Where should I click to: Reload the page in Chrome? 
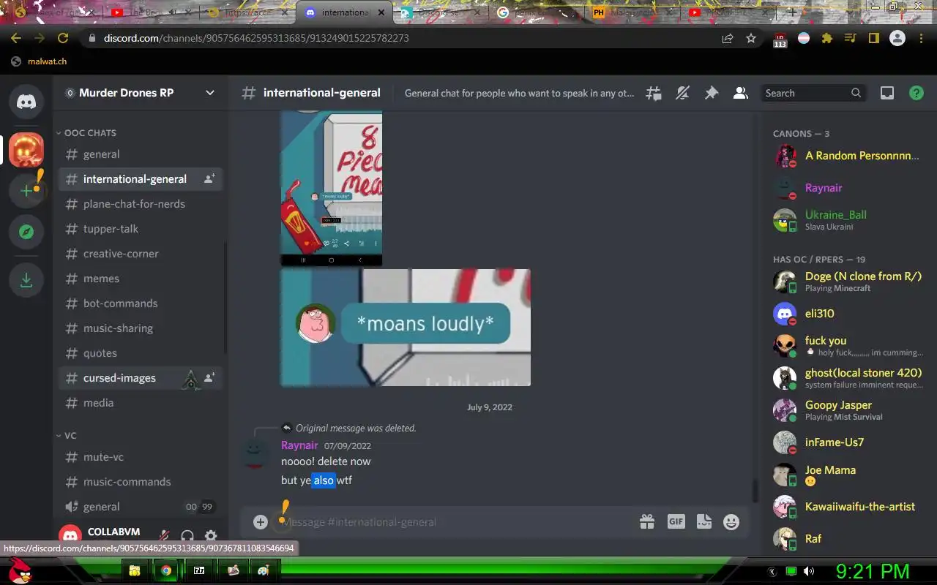[63, 38]
